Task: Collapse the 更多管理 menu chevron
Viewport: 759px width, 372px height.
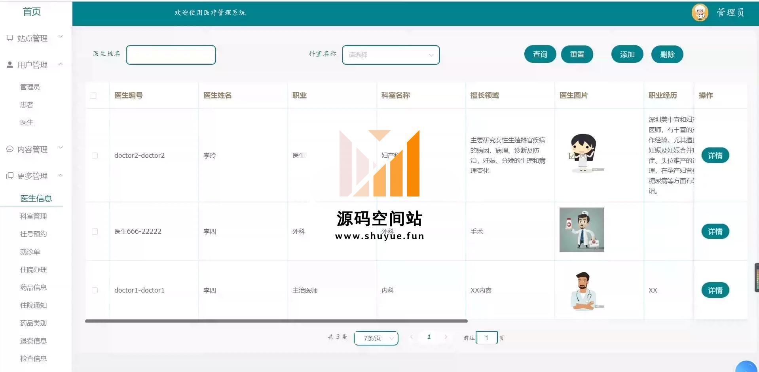Action: point(61,175)
